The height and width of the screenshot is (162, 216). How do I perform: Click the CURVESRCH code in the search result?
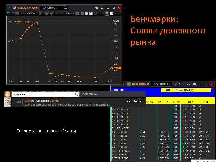135,101
